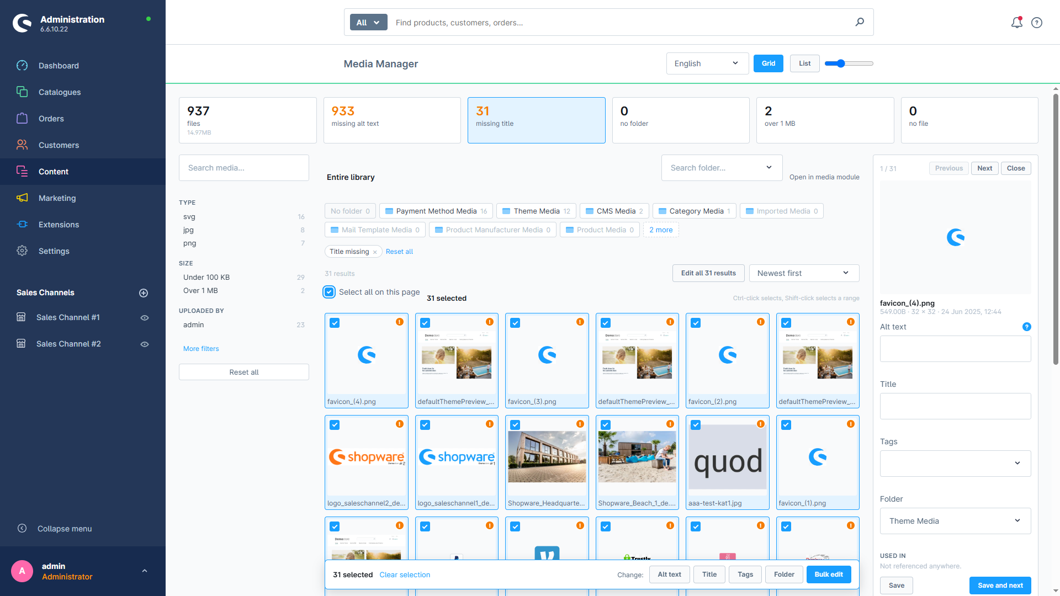Click the Catalogues sidebar icon
The image size is (1060, 596).
tap(22, 92)
